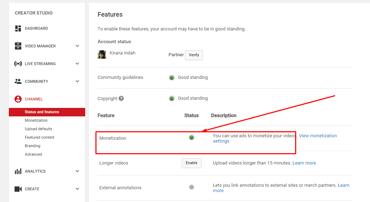Click the Creator Studio heading
This screenshot has width=370, height=202.
click(34, 13)
